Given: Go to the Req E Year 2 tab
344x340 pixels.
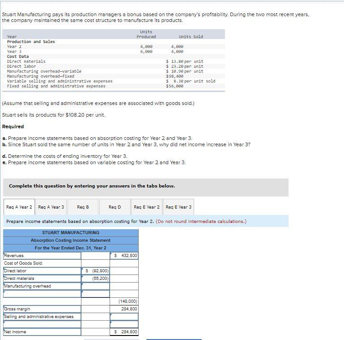Looking at the screenshot, I should (x=147, y=207).
